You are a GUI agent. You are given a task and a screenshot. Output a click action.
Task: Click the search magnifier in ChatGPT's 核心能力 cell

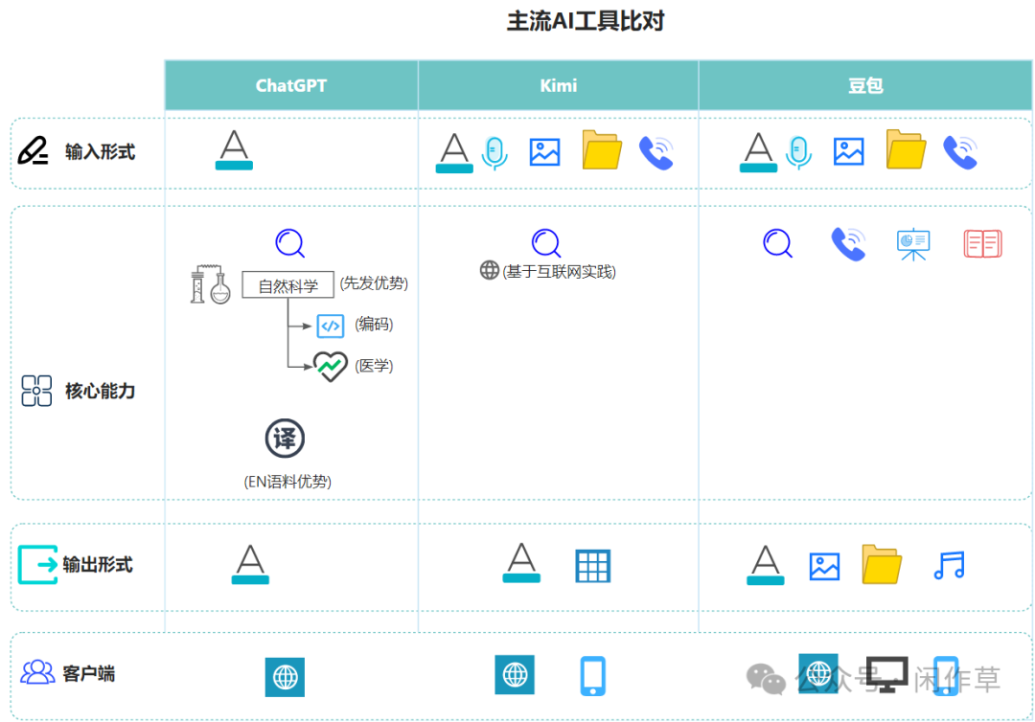289,242
